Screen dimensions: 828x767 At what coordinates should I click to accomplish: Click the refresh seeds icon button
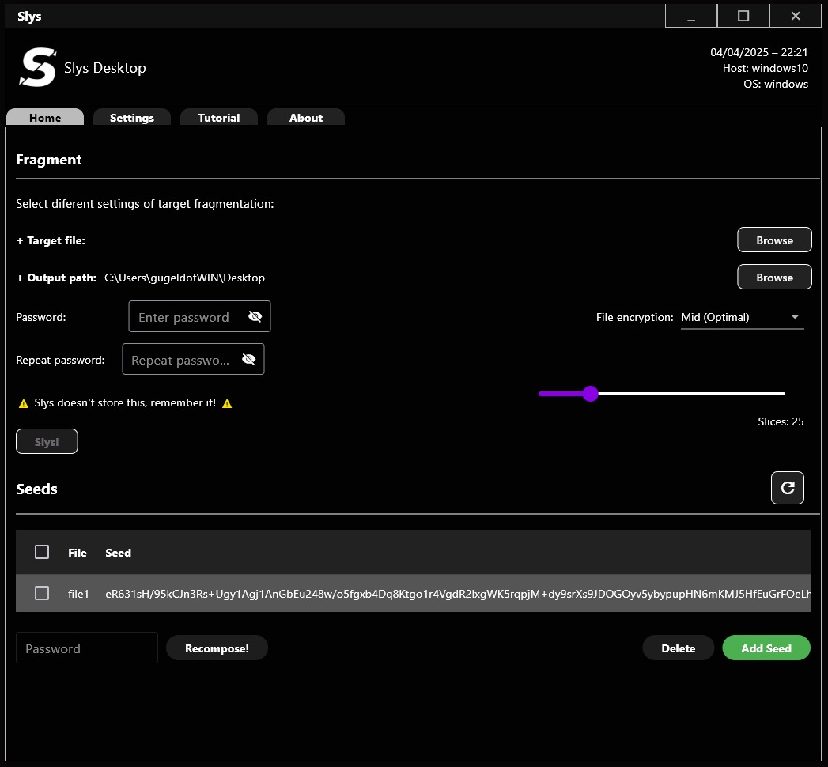[787, 488]
